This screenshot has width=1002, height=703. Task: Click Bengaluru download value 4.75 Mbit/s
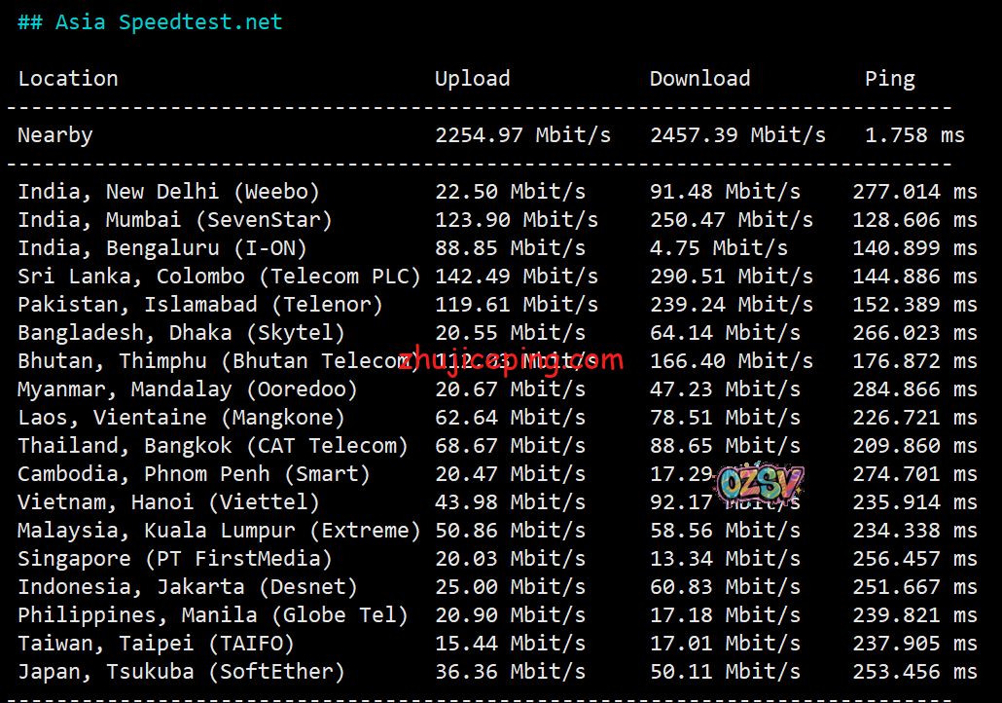(x=719, y=248)
